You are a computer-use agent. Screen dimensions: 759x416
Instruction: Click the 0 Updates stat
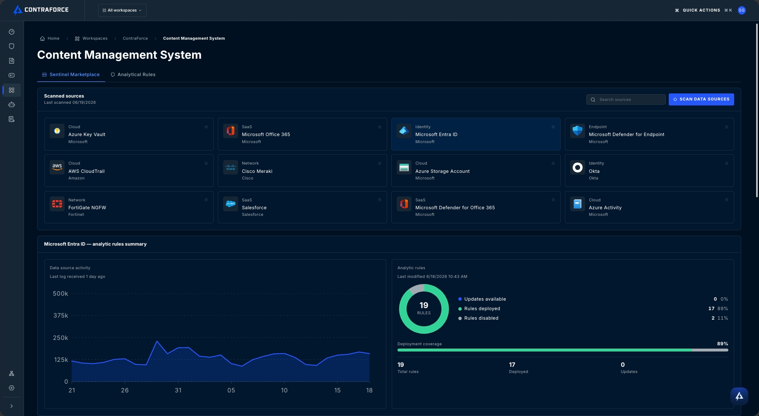(629, 368)
